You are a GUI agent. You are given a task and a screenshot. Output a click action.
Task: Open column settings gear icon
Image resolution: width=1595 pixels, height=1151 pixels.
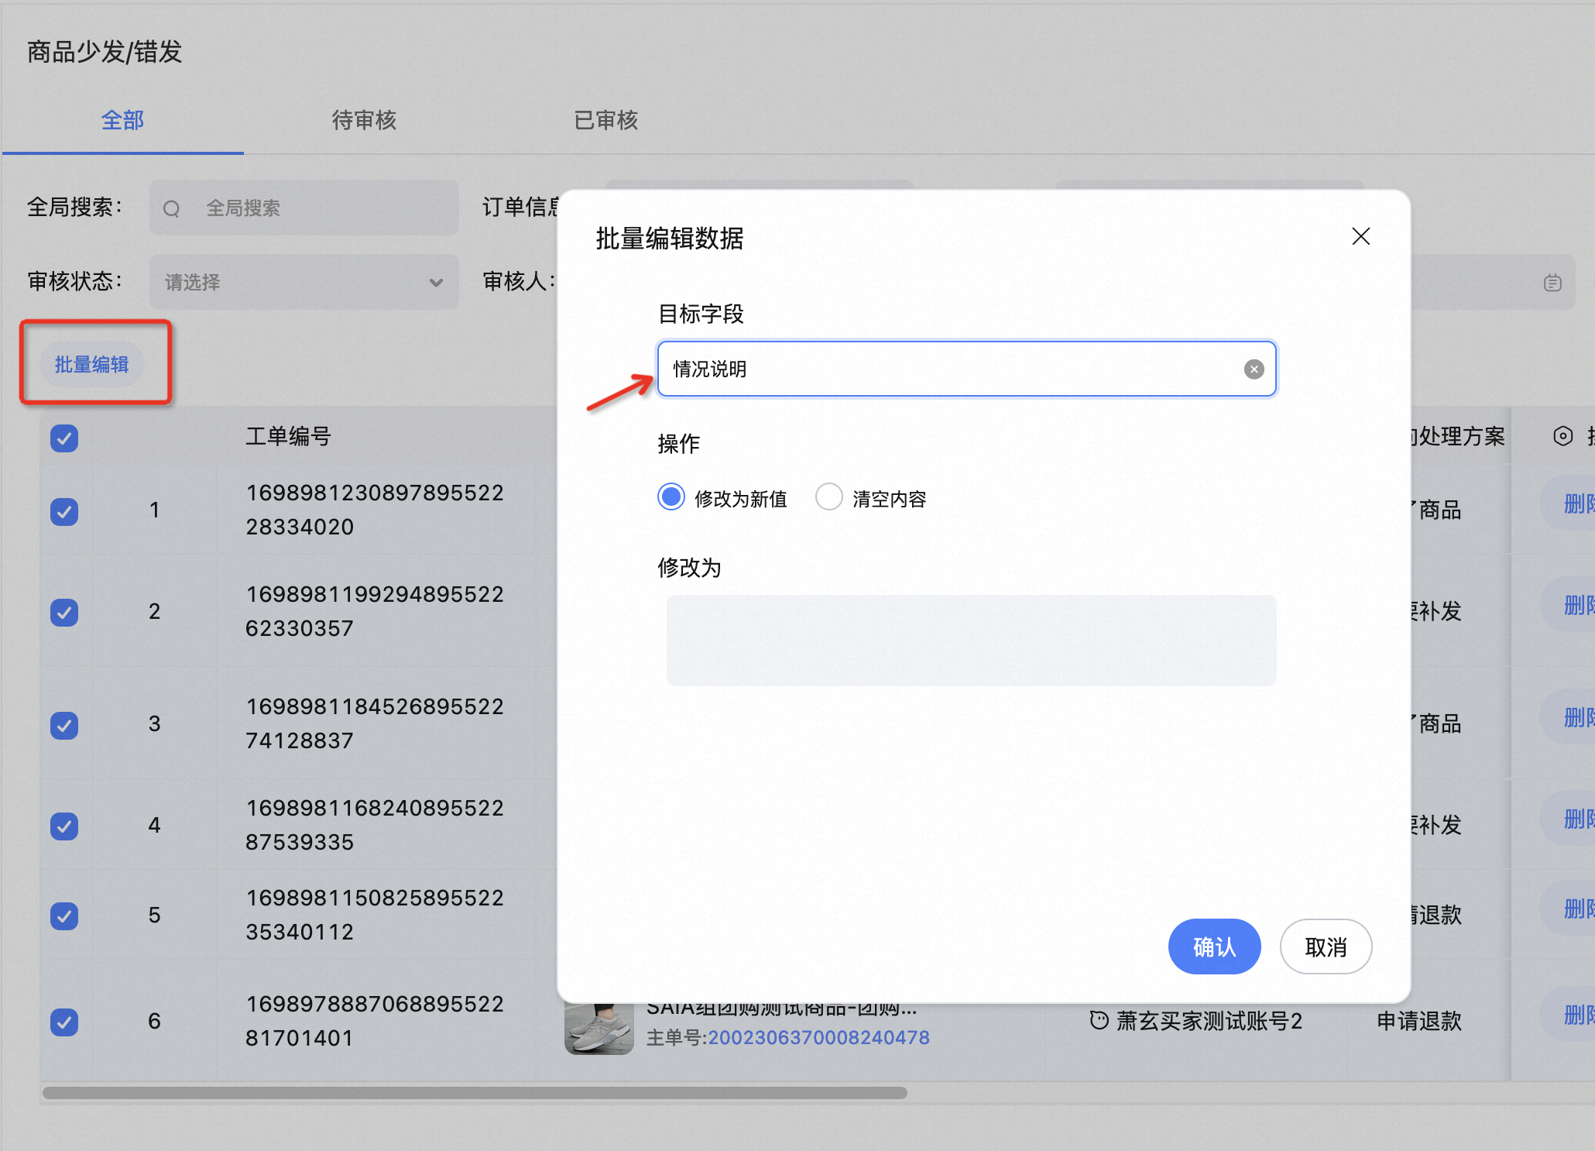click(1562, 436)
